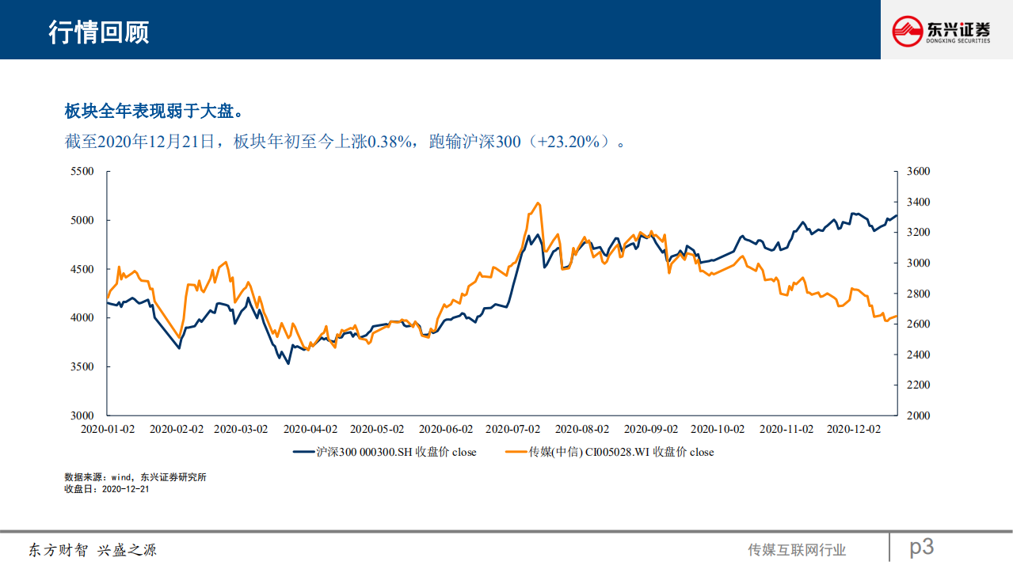Click the blue line endpoint at chart right
The image size is (1013, 569).
coord(896,215)
